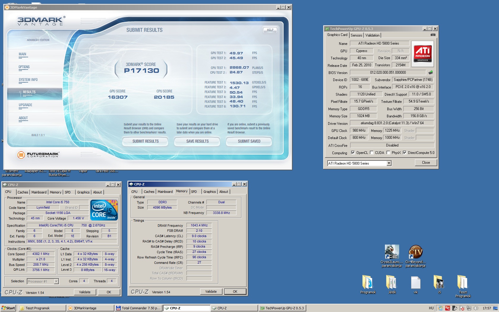This screenshot has width=499, height=312.
Task: Open the GPU selection dropdown in GPU-Z
Action: (389, 163)
